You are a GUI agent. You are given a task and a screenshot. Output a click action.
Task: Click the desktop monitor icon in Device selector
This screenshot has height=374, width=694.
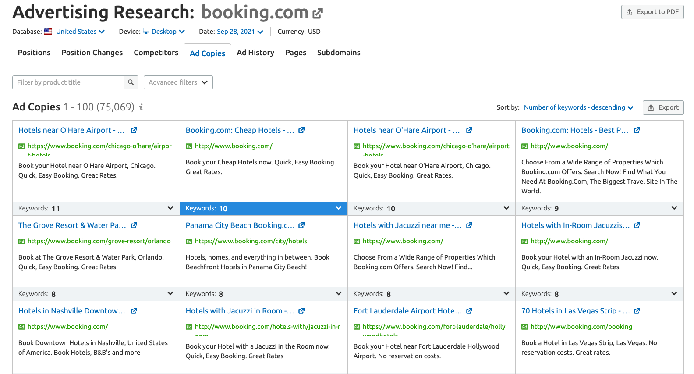[x=146, y=31]
